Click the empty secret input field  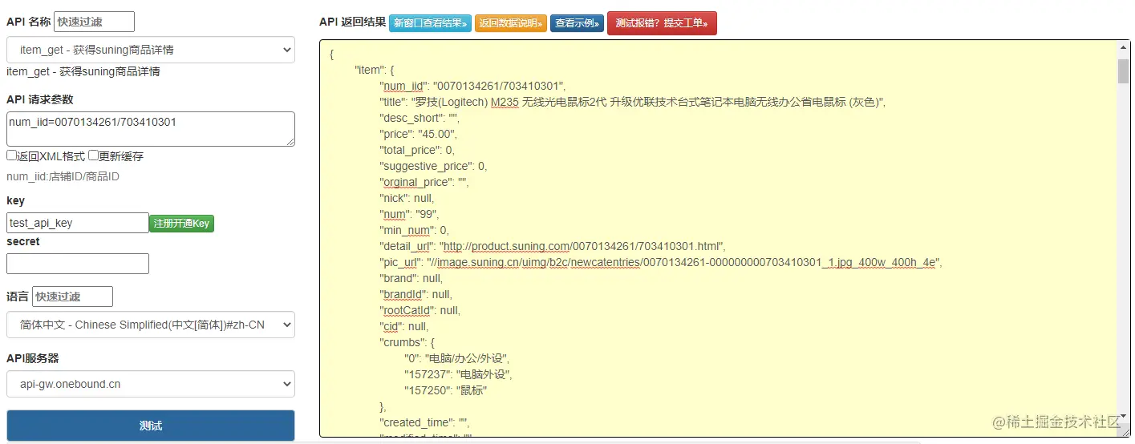78,264
